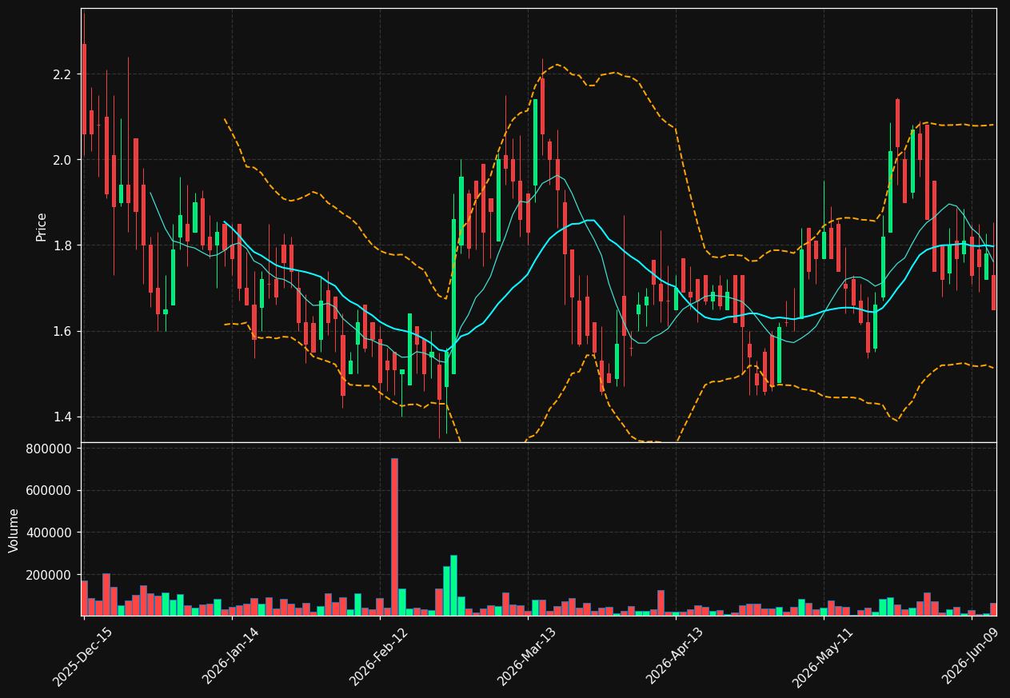The width and height of the screenshot is (1010, 698).
Task: Click the 2026-Jan-14 date label
Action: click(x=231, y=656)
